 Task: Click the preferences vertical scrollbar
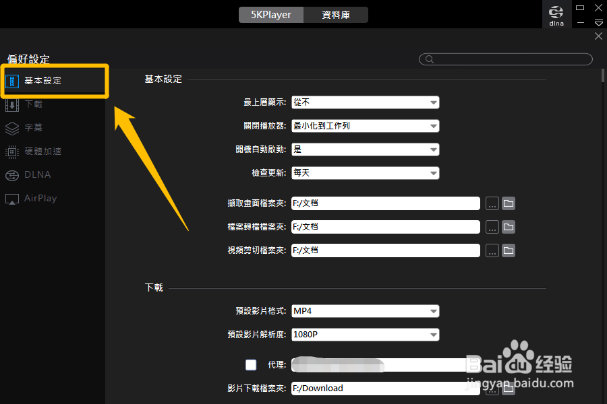(x=603, y=76)
